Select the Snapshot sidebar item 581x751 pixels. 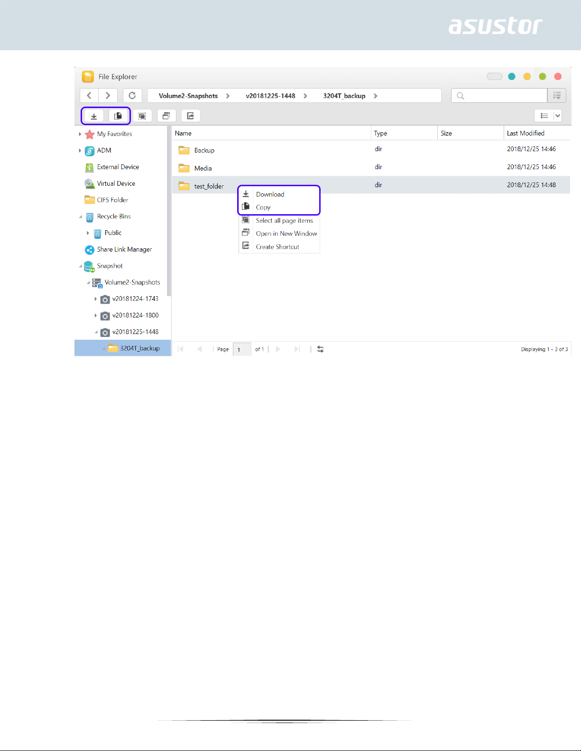click(x=110, y=266)
